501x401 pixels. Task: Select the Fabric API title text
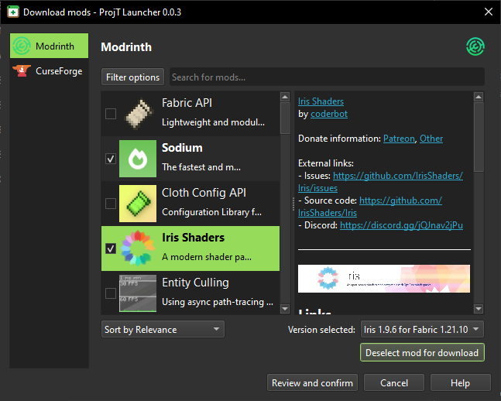coord(187,103)
